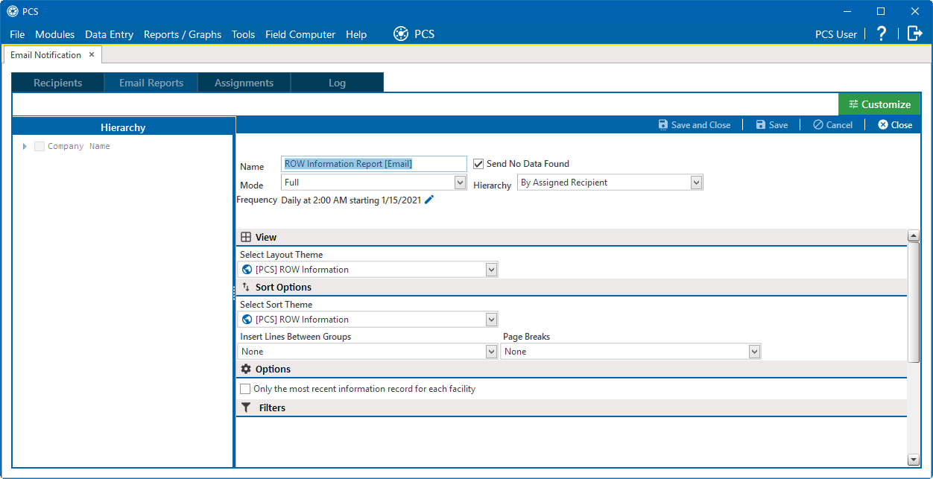Close the Email Notification tab
The image size is (933, 479).
click(x=92, y=54)
